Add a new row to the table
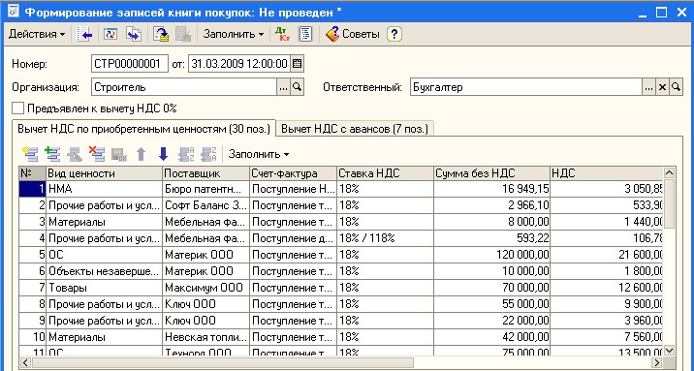This screenshot has height=371, width=694. 31,154
